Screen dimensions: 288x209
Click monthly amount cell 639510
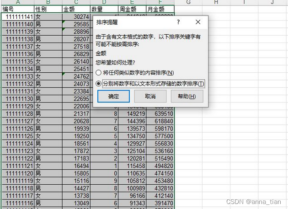[160, 113]
